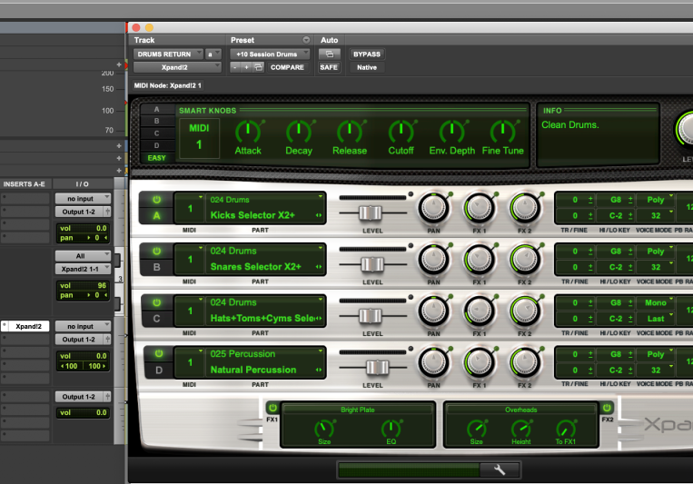This screenshot has height=484, width=693.
Task: Click the Release smart knob
Action: coord(350,132)
